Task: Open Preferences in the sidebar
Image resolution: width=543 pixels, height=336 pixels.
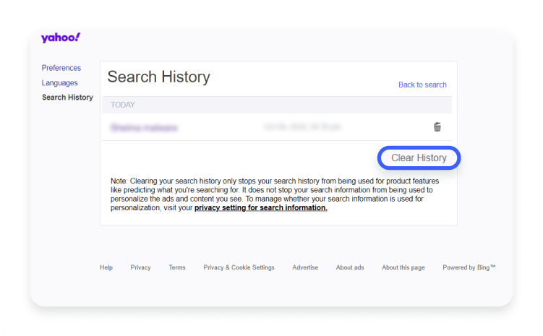Action: (x=61, y=68)
